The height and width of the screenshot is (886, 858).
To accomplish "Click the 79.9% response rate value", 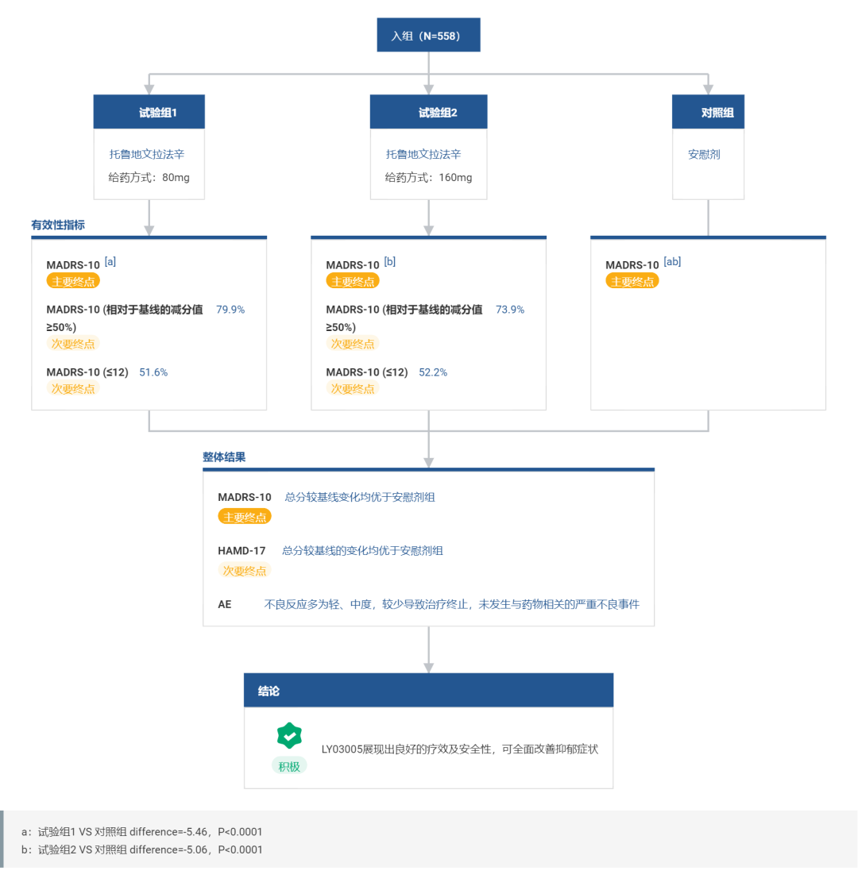I will coord(230,310).
